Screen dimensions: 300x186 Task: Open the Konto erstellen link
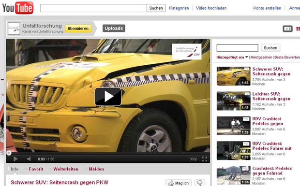(x=267, y=8)
